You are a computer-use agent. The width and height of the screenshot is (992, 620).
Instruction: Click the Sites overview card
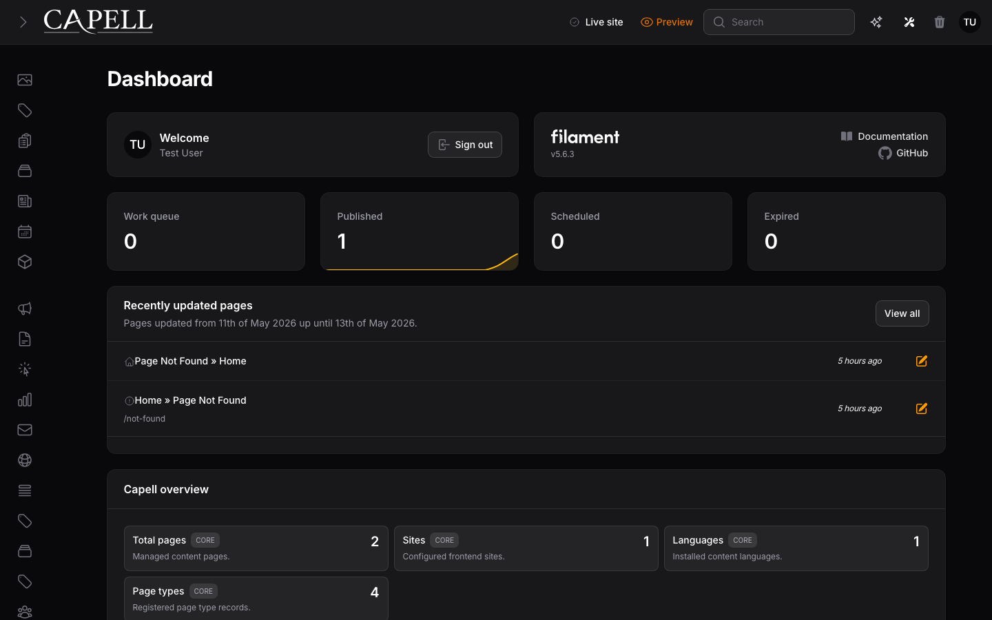click(x=526, y=548)
